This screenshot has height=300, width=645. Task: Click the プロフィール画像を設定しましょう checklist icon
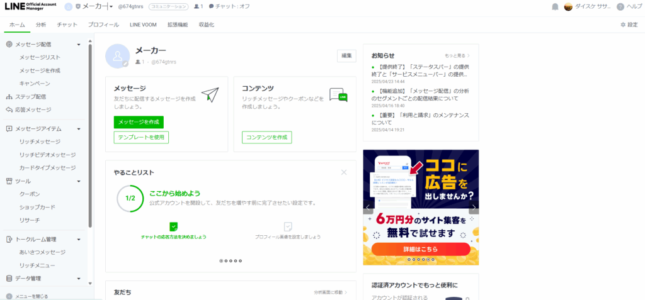[288, 226]
